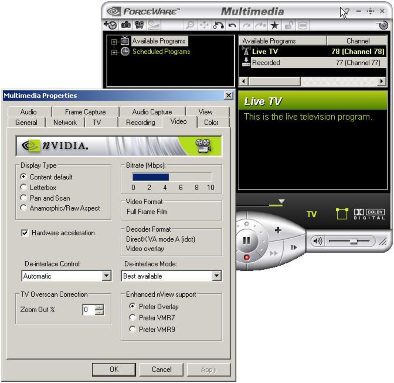Switch to the Audio tab
Screen dimensions: 394x383
29,112
